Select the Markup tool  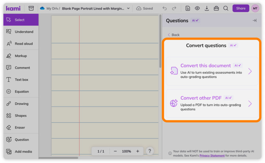tap(21, 56)
